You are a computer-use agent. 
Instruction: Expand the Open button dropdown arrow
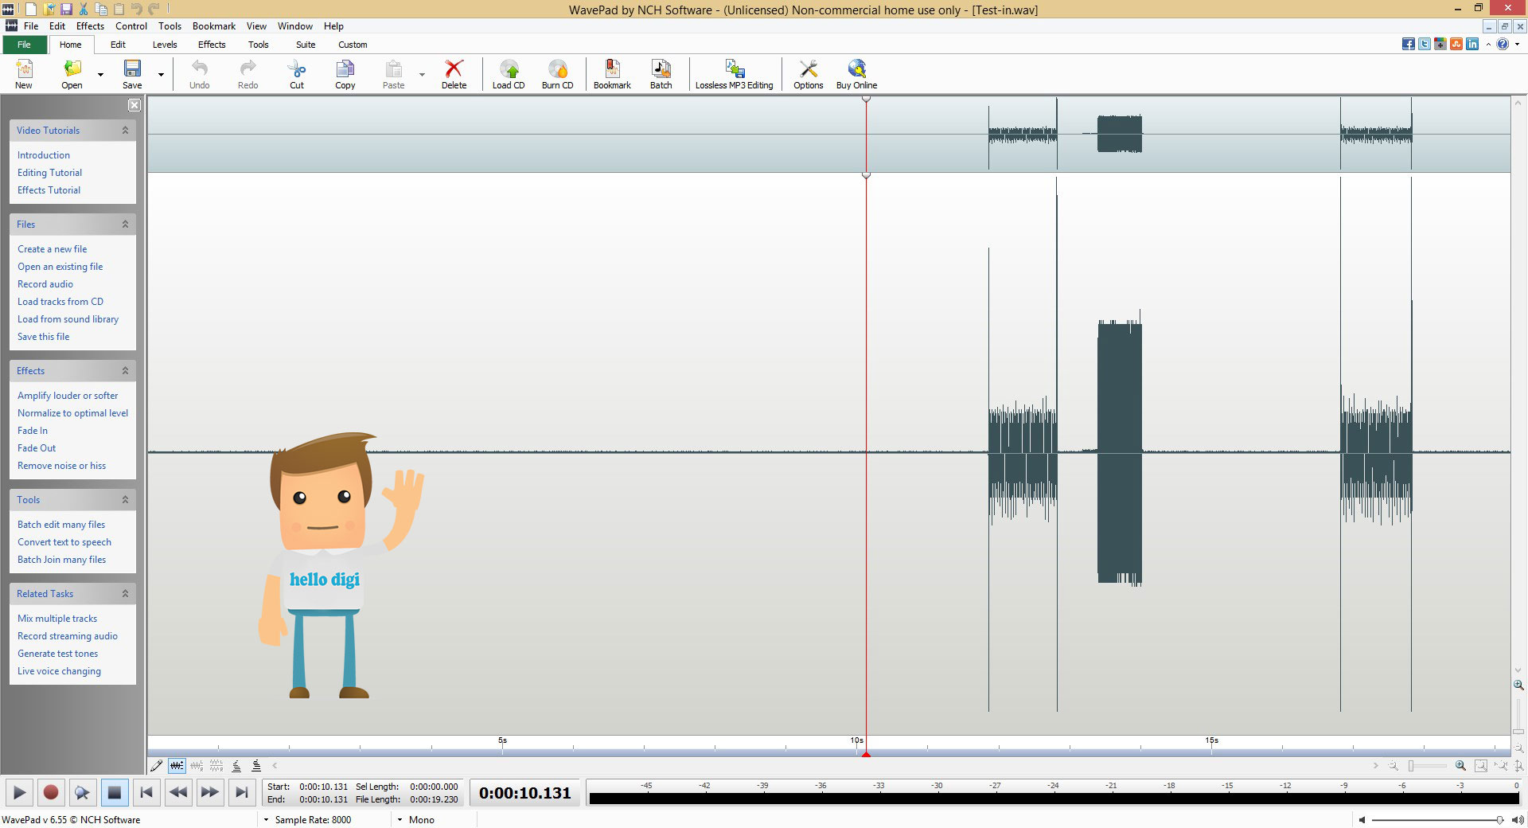(100, 75)
